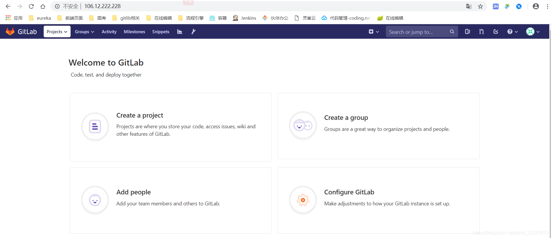Click the translate page icon
This screenshot has height=238, width=551.
pos(469,6)
